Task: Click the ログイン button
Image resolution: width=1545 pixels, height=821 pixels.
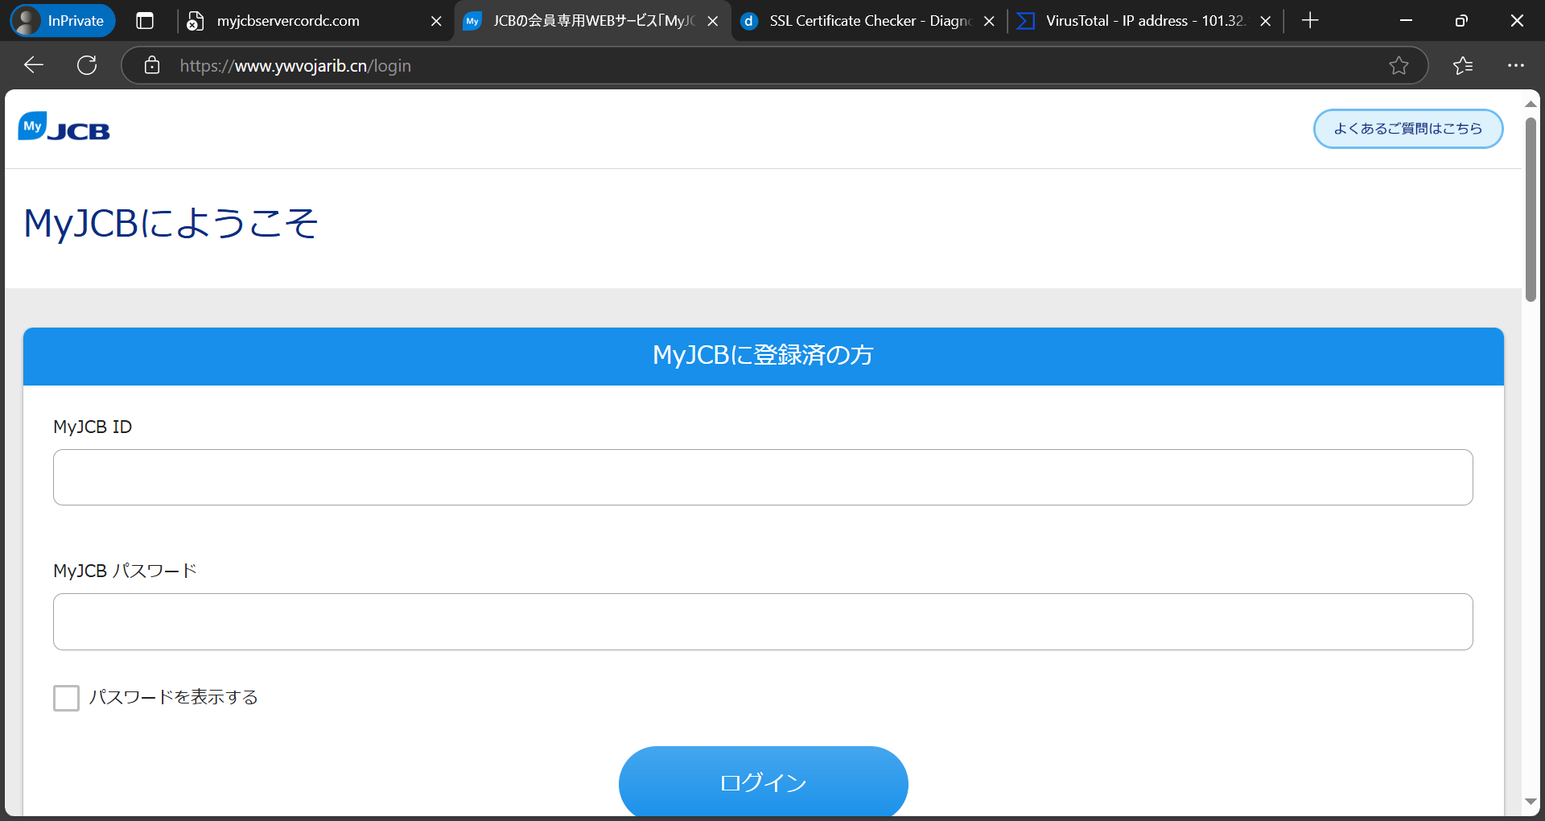Action: click(763, 782)
